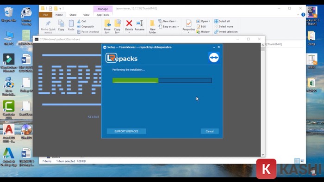The width and height of the screenshot is (324, 182).
Task: Click the Explorer quick access toolbar dropdown
Action: 60,9
